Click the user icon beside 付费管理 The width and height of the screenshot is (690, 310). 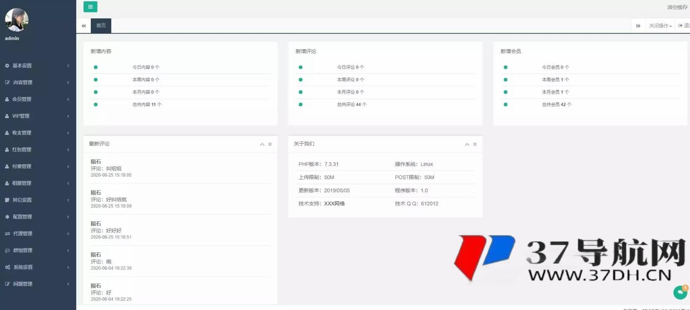tap(7, 167)
